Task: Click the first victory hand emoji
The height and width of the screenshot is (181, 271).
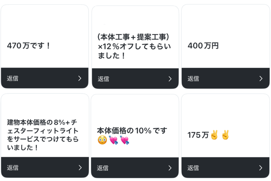Action: [214, 135]
